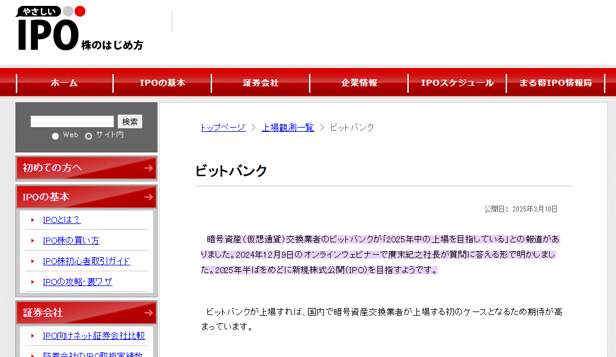616x357 pixels.
Task: Open the トップページ breadcrumb link
Action: (222, 127)
